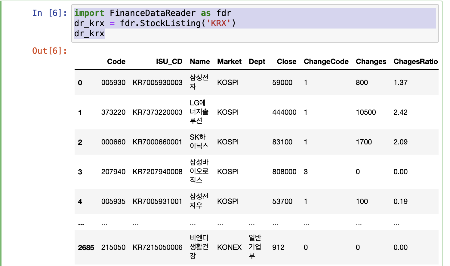Click the Dept column header
Screen dimensions: 450x266
[x=257, y=62]
